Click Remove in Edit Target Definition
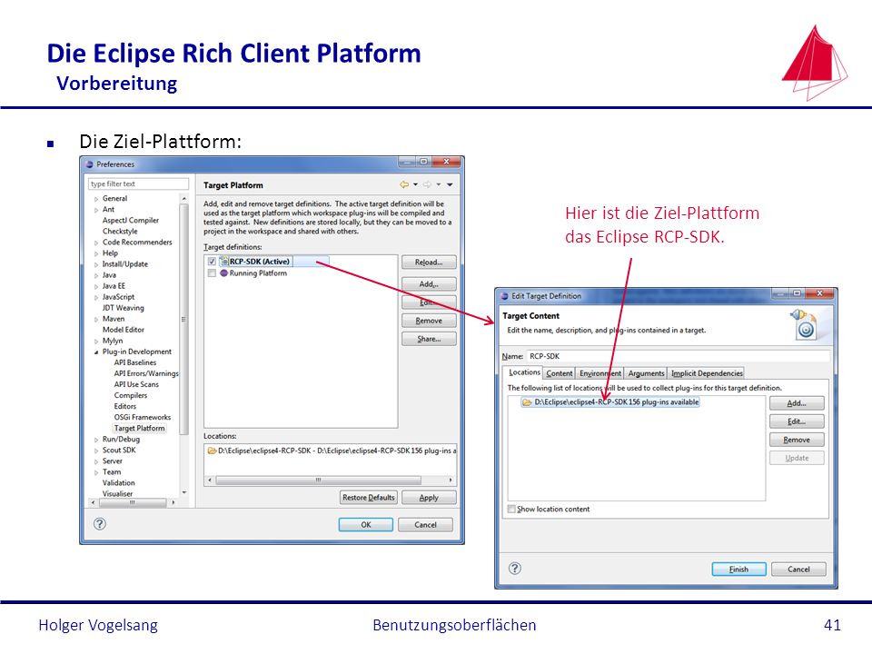 pyautogui.click(x=797, y=440)
